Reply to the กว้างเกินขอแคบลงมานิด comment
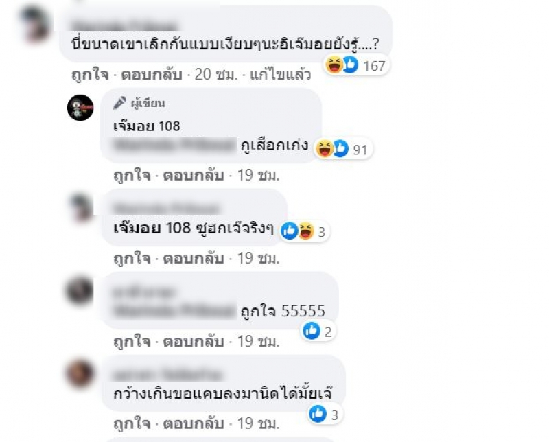The image size is (549, 442). point(194,423)
